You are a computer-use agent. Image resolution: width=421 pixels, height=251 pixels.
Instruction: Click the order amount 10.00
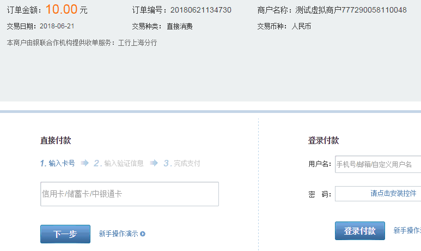(x=61, y=9)
